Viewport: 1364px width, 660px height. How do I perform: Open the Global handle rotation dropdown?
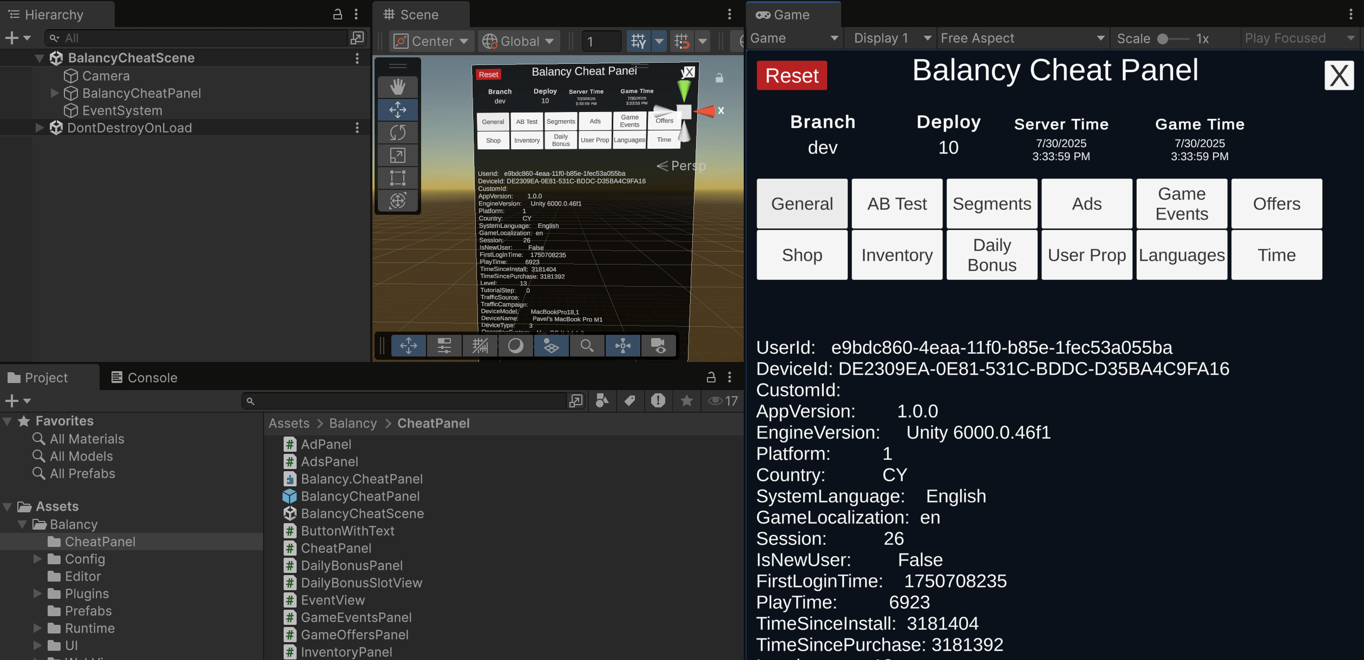click(518, 41)
